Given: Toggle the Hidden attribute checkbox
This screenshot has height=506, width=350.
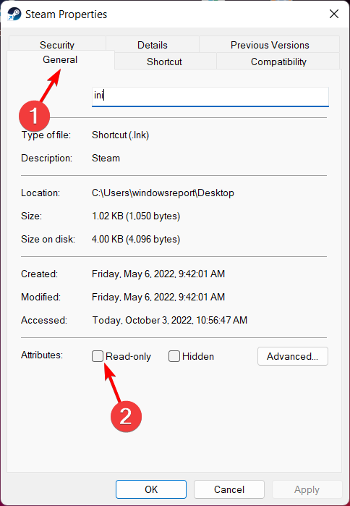Looking at the screenshot, I should 174,356.
